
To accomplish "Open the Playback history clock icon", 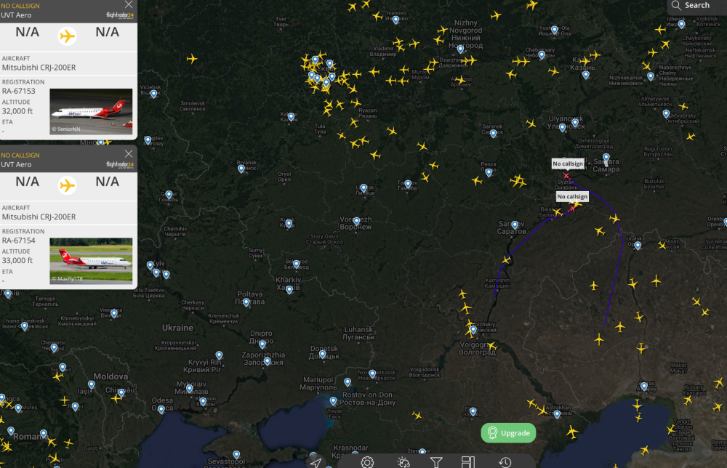I will tap(505, 461).
